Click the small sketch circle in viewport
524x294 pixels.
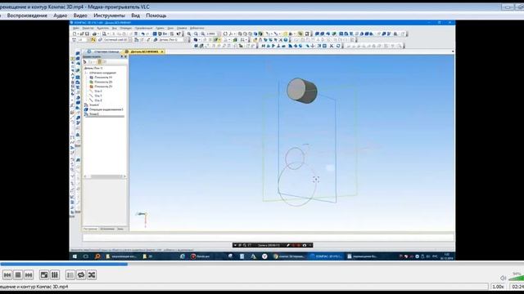click(295, 158)
